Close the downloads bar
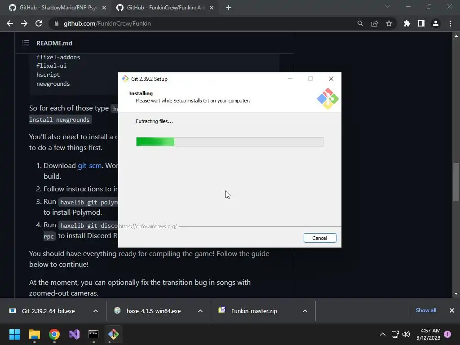Screen dimensions: 460x345 click(452, 310)
